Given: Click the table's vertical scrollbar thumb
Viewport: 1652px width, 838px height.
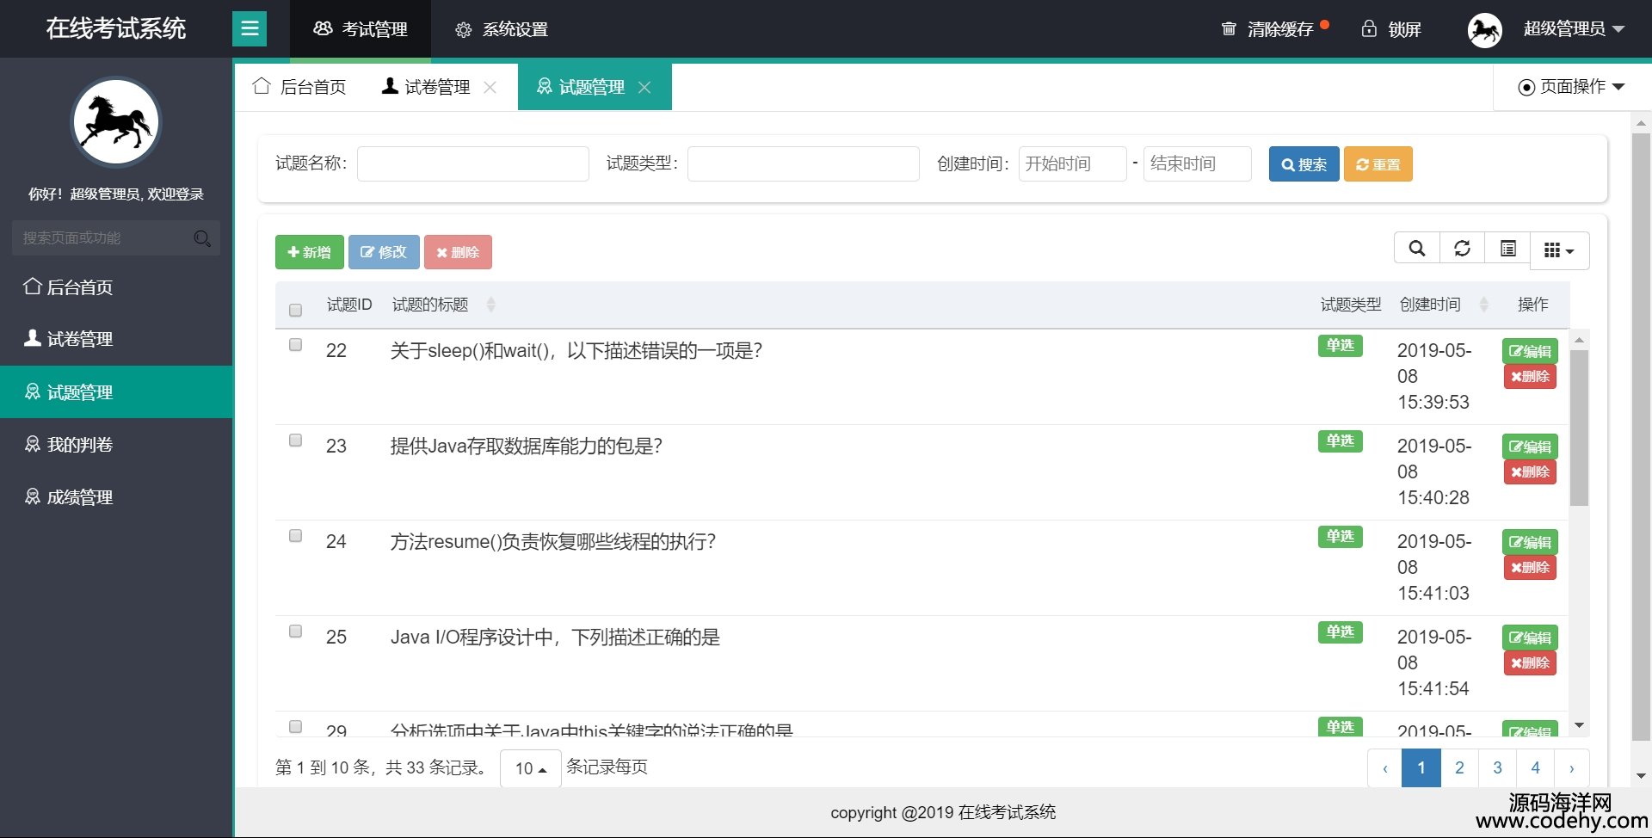Looking at the screenshot, I should pos(1579,428).
